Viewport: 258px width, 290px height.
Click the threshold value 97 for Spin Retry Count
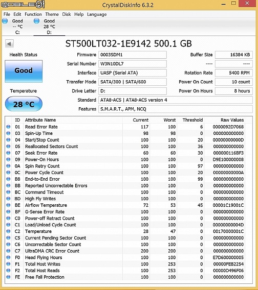coord(200,166)
